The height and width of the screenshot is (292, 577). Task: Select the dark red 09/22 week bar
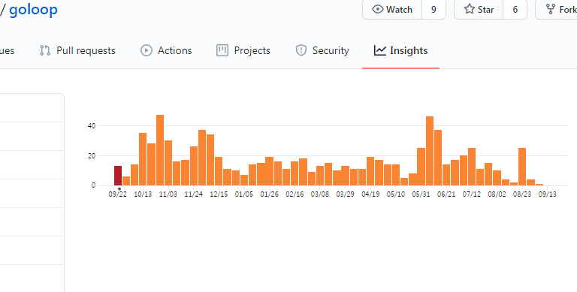click(118, 176)
